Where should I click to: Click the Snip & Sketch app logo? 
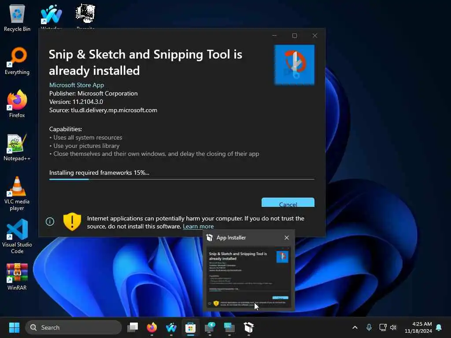[x=294, y=65]
